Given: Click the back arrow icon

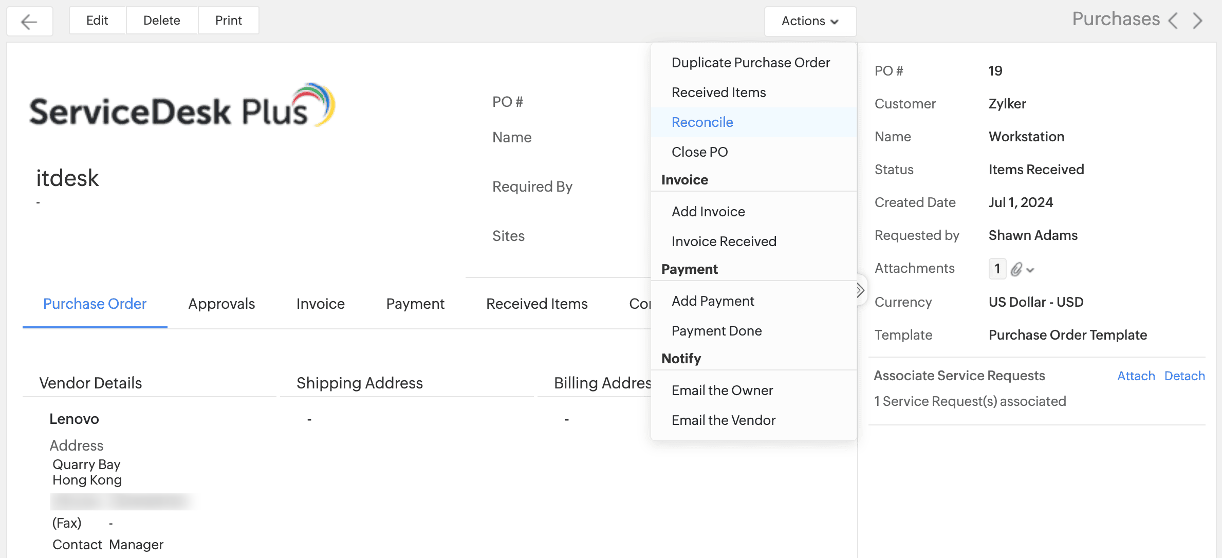Looking at the screenshot, I should pyautogui.click(x=29, y=21).
